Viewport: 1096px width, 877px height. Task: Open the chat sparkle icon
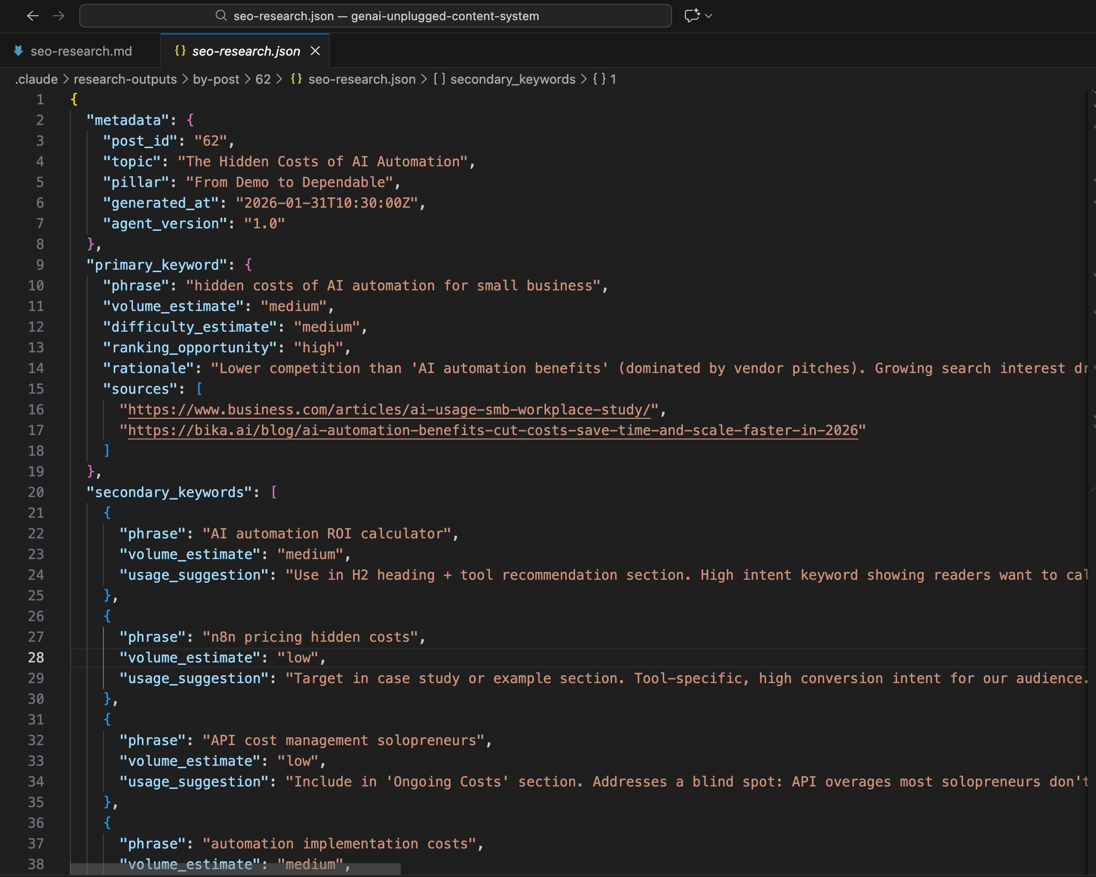(x=692, y=16)
